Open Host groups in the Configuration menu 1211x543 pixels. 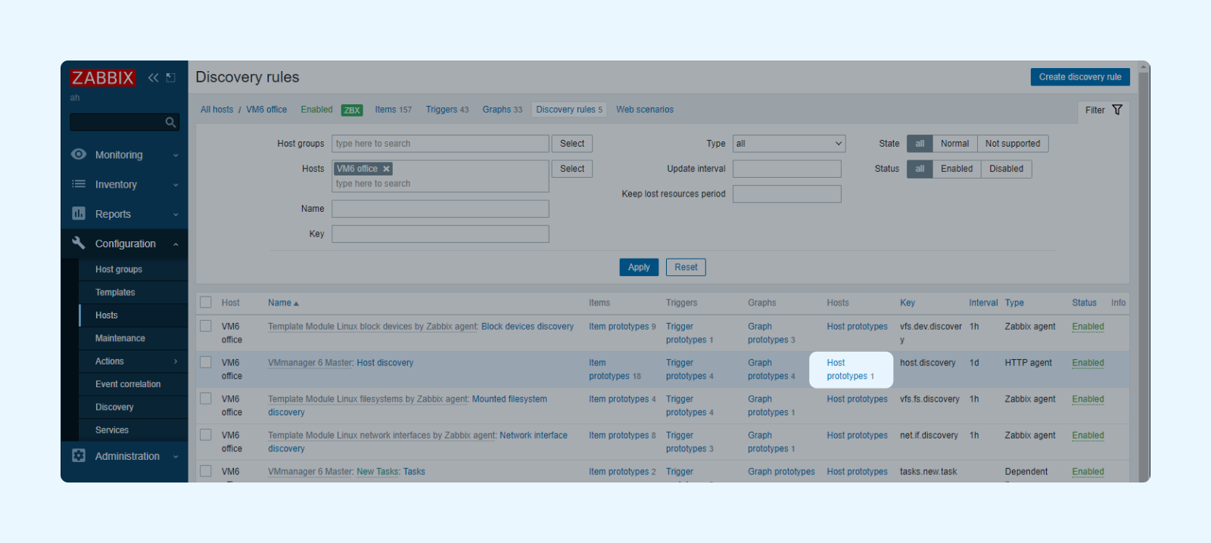pyautogui.click(x=119, y=269)
